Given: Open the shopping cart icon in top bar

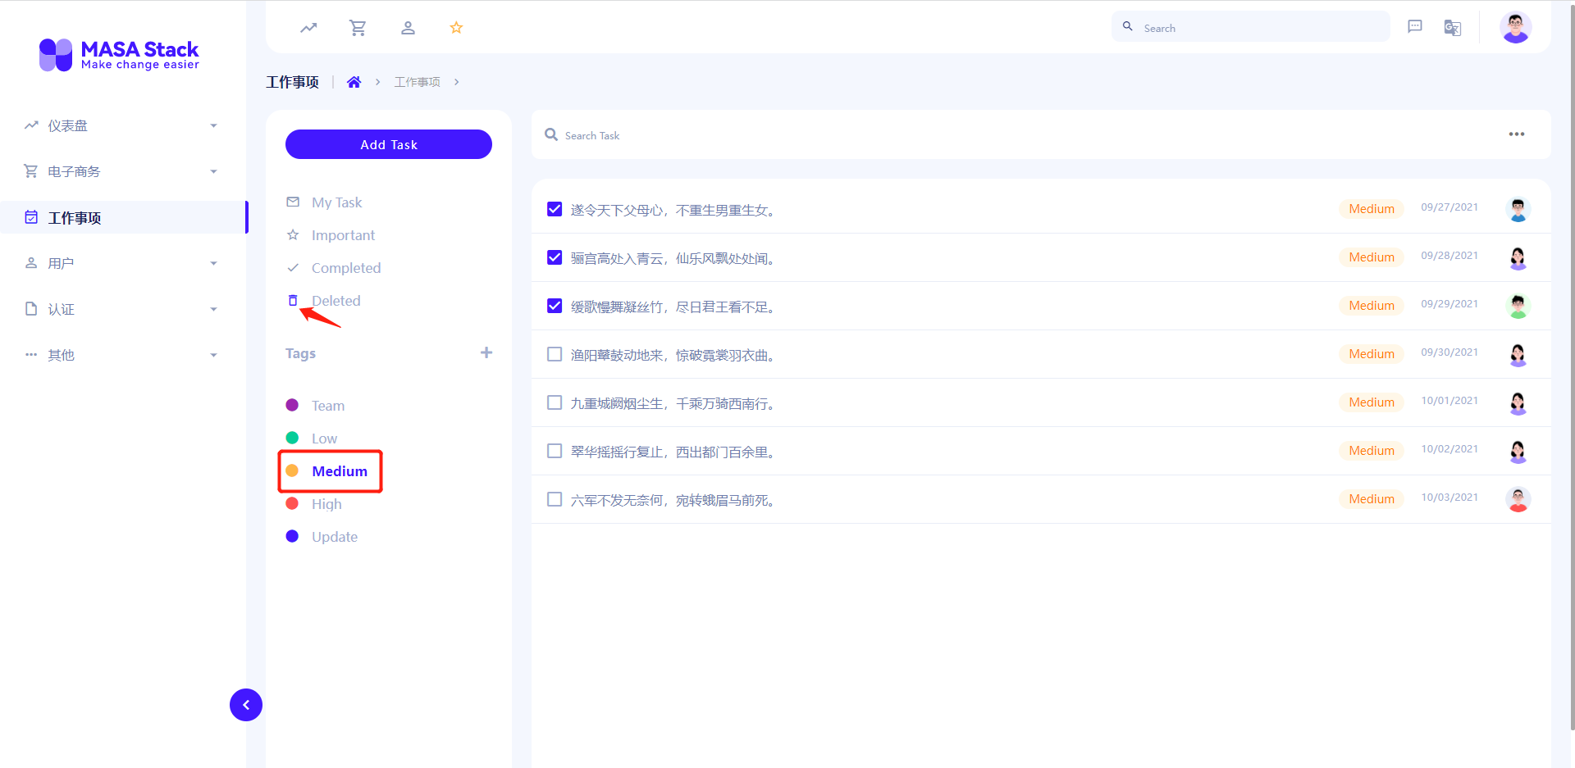Looking at the screenshot, I should point(358,28).
